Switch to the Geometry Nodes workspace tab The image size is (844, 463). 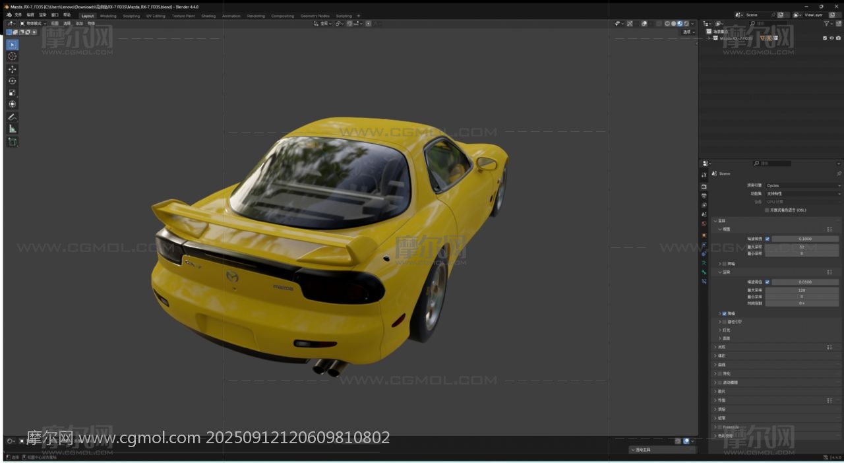coord(315,16)
